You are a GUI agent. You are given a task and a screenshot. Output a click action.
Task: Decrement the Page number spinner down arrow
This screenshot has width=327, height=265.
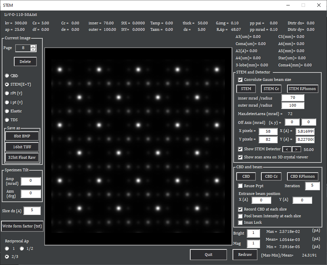[33, 50]
